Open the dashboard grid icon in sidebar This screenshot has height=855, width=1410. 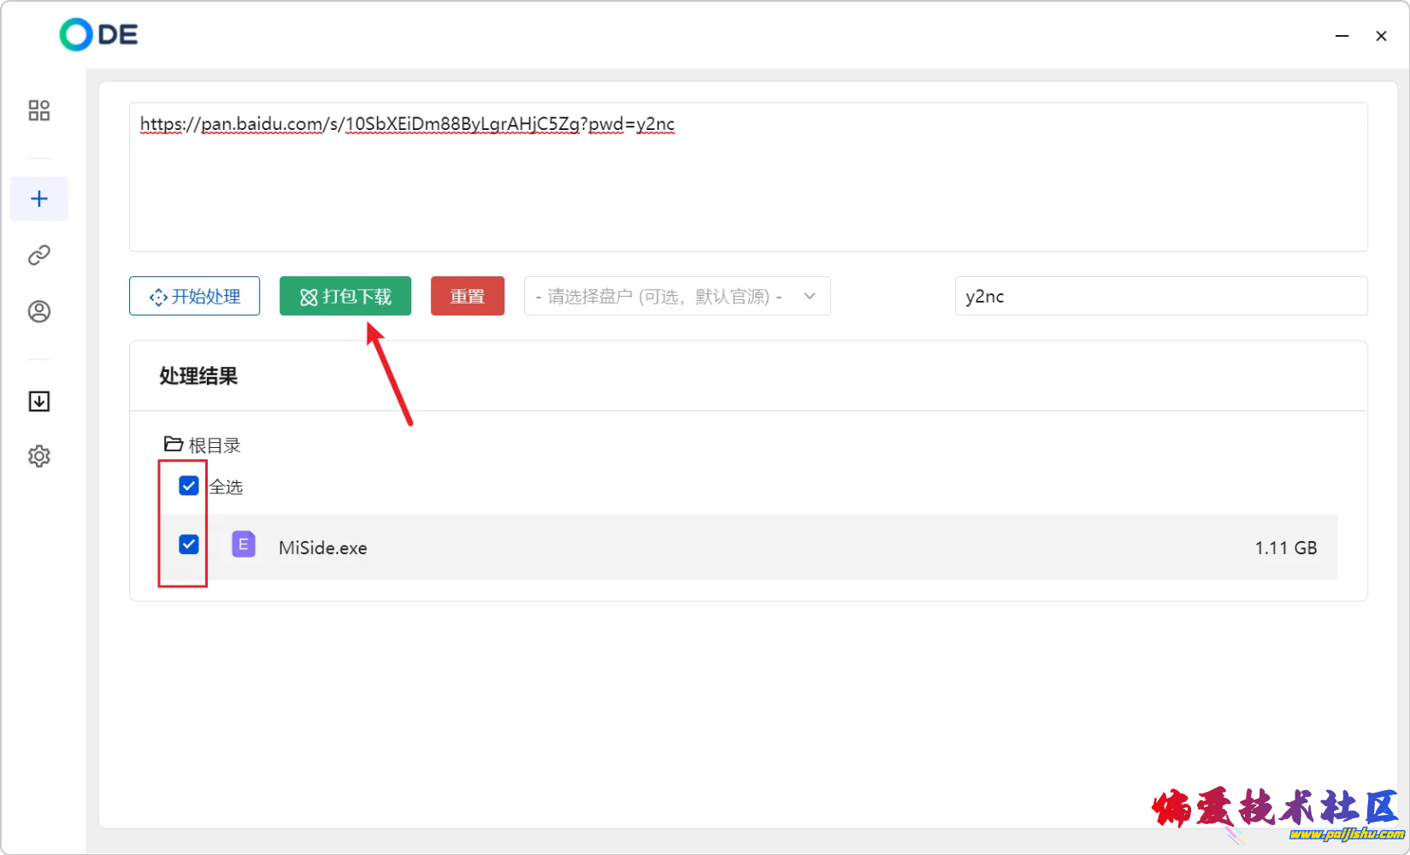tap(39, 110)
